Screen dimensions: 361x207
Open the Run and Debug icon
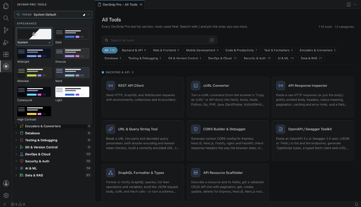pyautogui.click(x=6, y=42)
